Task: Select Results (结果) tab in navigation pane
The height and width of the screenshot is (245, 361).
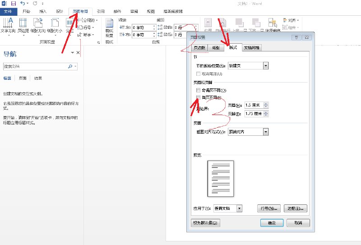Action: point(38,79)
